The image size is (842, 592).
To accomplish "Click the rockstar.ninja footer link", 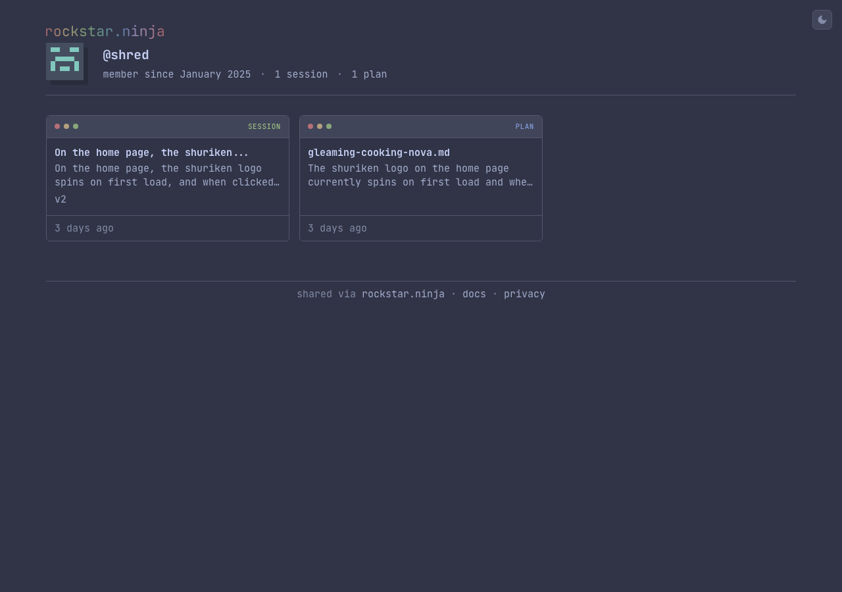I will pyautogui.click(x=403, y=294).
